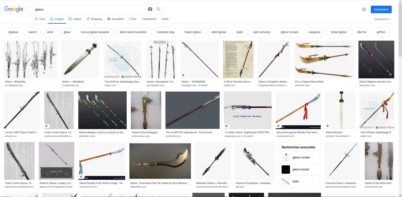Click the Connexion button
Image resolution: width=402 pixels, height=197 pixels.
coord(381,10)
